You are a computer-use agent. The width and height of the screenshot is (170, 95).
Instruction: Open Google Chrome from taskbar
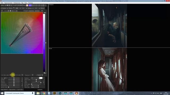point(44,93)
